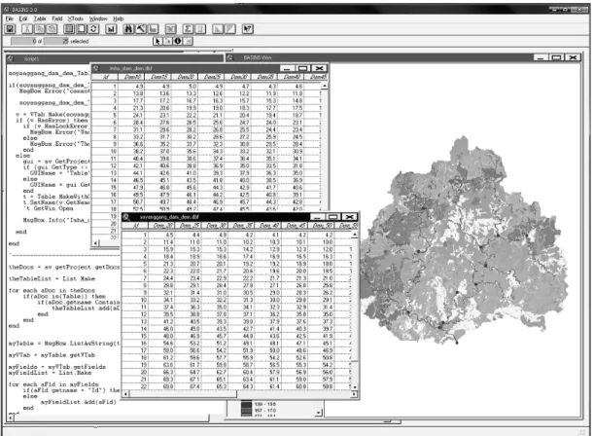Click the total records field showing 25
594x436 pixels.
coord(56,41)
